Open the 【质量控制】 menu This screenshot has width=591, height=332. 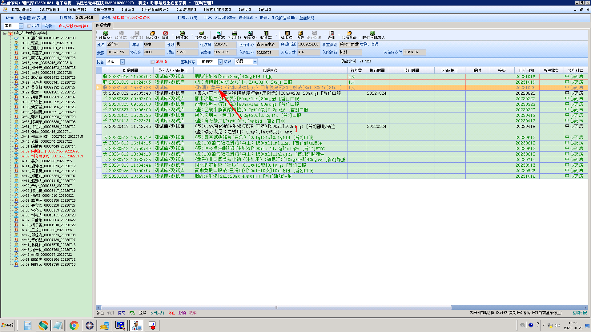click(x=77, y=10)
